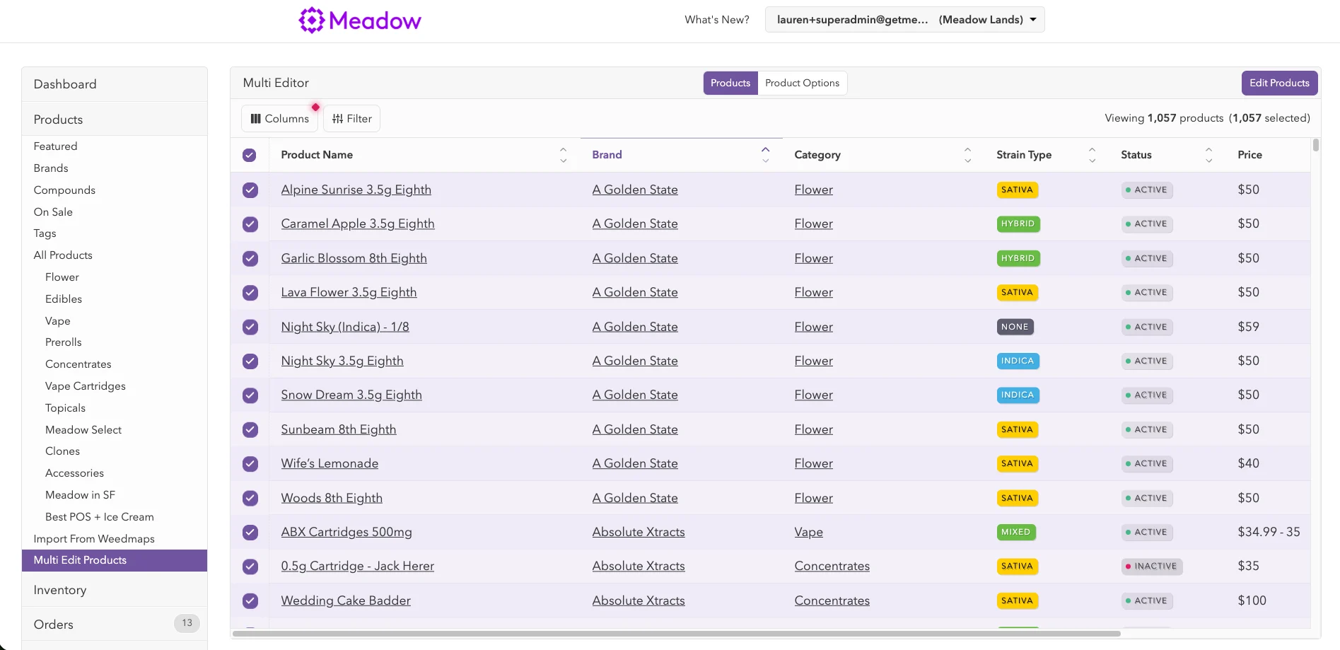The image size is (1340, 650).
Task: Open Inventory in the sidebar
Action: click(115, 590)
